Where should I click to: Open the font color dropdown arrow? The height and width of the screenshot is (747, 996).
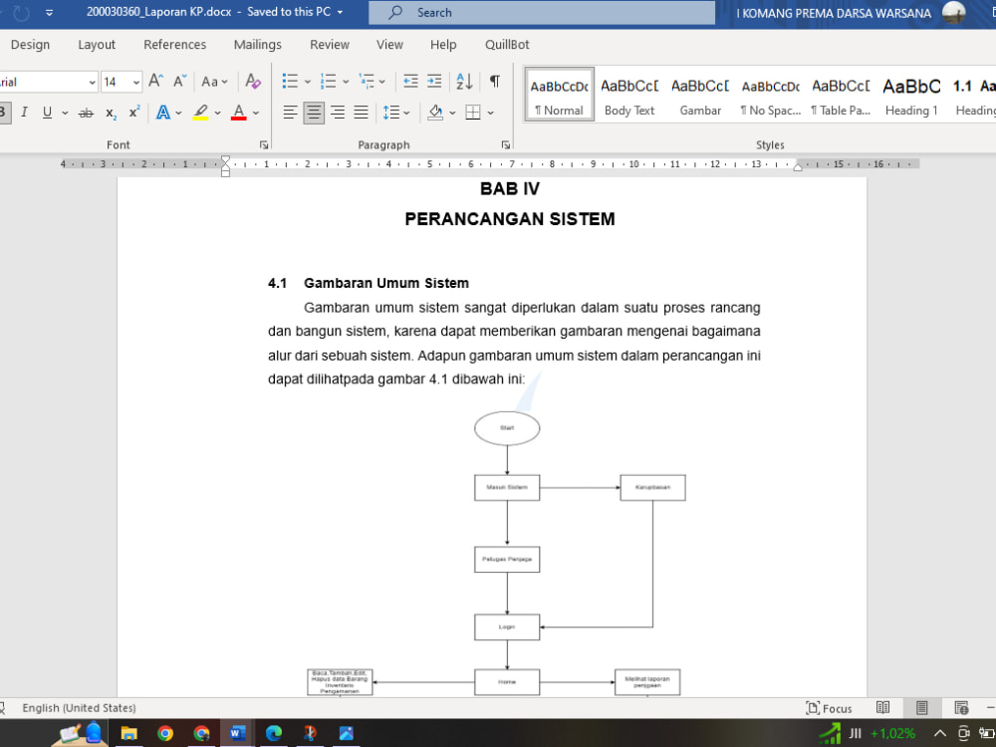pyautogui.click(x=256, y=114)
